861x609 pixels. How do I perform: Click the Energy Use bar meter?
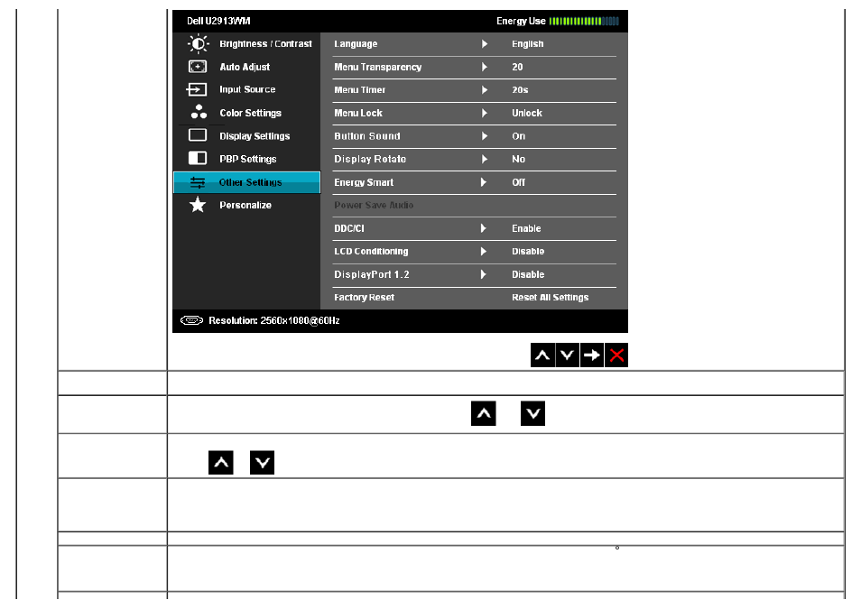point(584,21)
